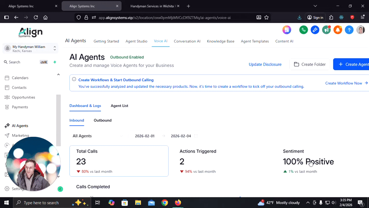Click the Firefox address bar URL
Viewport: 369px width, 208px height.
tap(164, 17)
